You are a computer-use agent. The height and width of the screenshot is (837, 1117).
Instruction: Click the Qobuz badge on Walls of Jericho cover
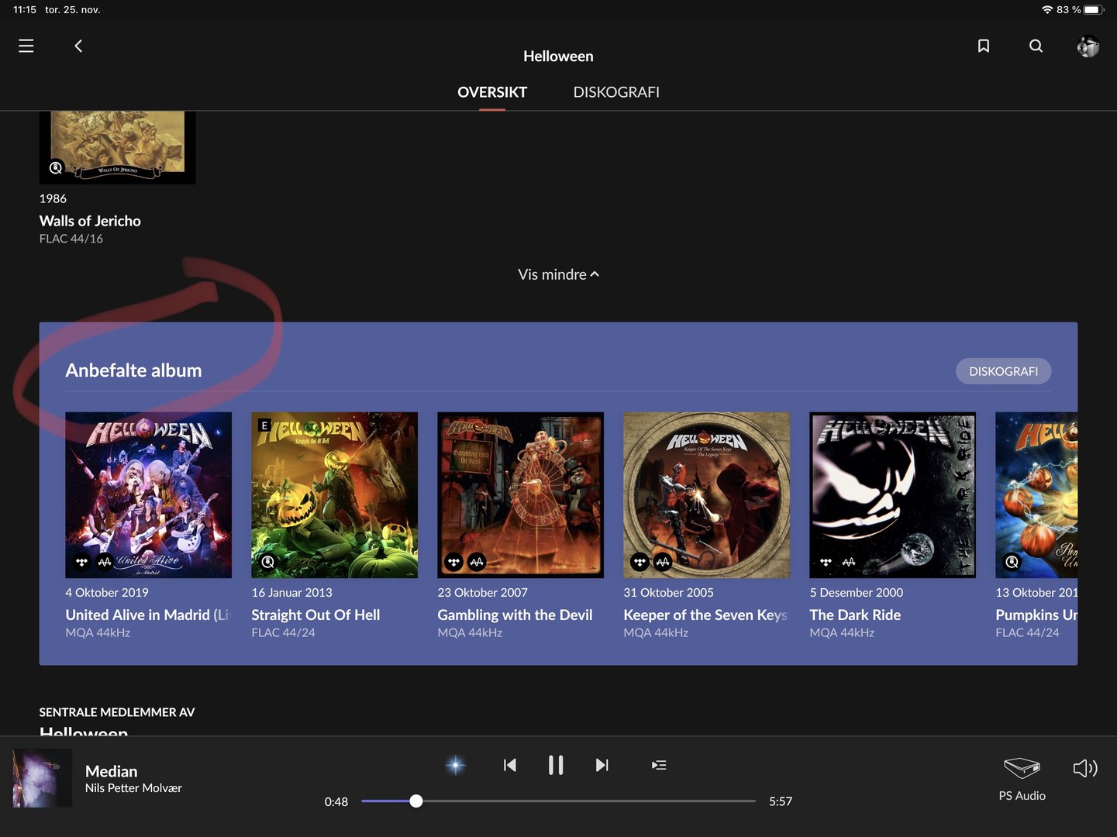pos(56,167)
